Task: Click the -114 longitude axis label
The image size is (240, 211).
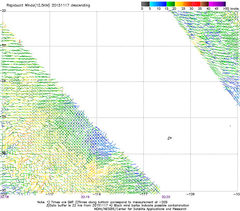Action: pos(97,194)
